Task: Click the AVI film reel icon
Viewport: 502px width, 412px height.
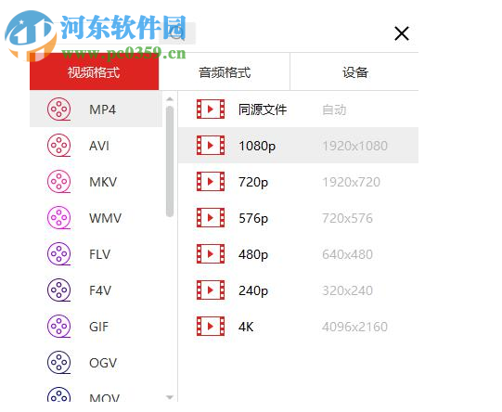Action: (x=58, y=146)
